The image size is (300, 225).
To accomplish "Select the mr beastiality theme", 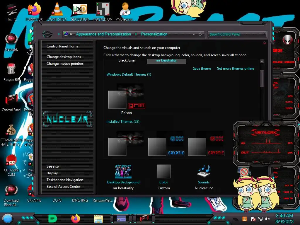I will point(166,61).
